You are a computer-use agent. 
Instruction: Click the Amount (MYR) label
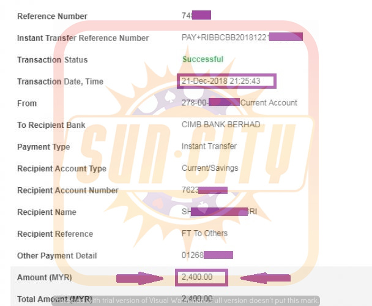click(45, 277)
